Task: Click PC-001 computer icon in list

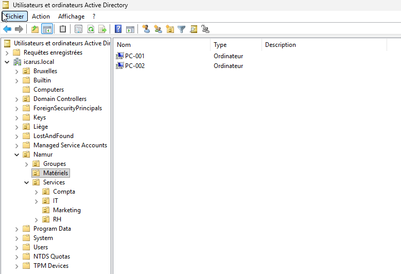Action: tap(120, 56)
